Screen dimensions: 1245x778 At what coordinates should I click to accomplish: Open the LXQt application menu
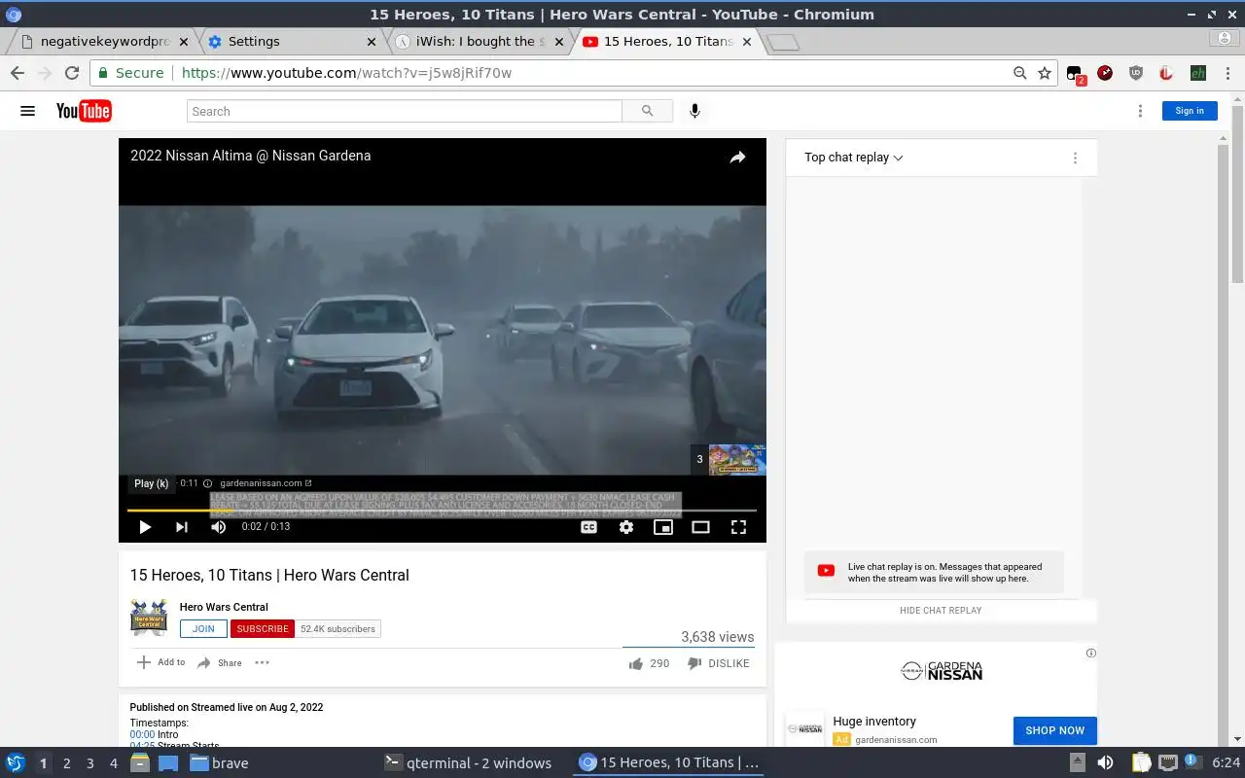(15, 763)
